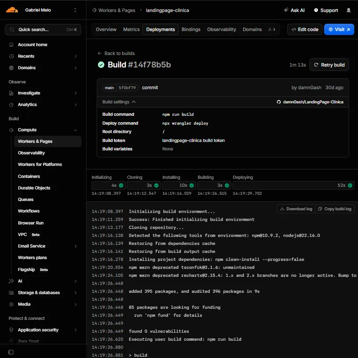Click the Investigate icon
The height and width of the screenshot is (358, 358).
[x=11, y=93]
